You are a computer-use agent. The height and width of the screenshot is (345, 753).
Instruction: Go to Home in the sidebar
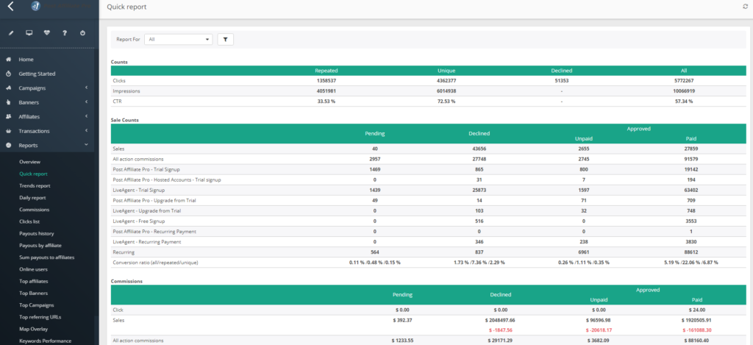tap(26, 60)
